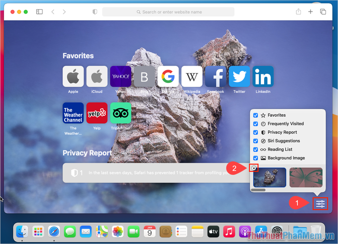Uncheck the Reading List checkbox
The width and height of the screenshot is (338, 244).
(x=255, y=149)
